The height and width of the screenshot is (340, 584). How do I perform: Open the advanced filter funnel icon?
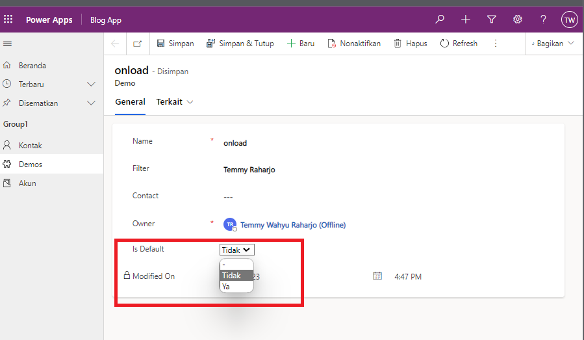[x=492, y=20]
